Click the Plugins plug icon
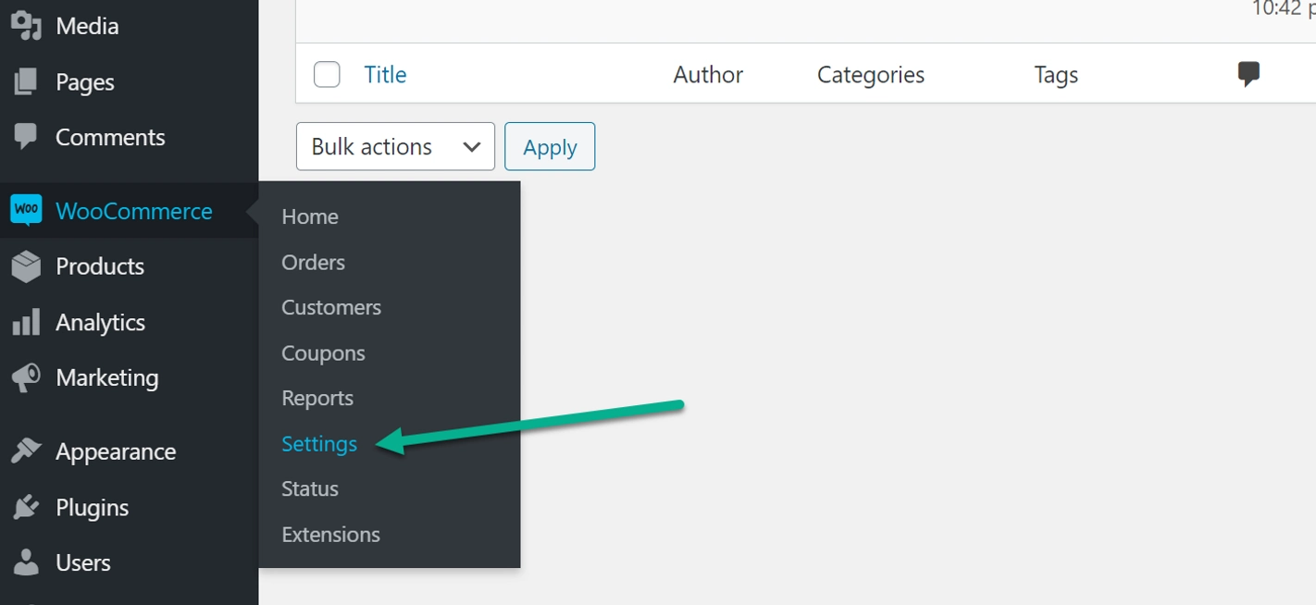Screen dimensions: 1316x605 point(26,507)
